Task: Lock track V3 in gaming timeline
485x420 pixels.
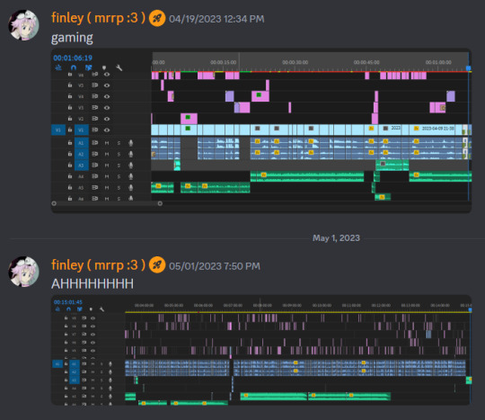Action: click(70, 108)
